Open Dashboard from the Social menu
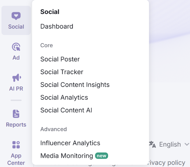 [x=57, y=26]
